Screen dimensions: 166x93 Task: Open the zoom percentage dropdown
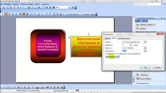[x=69, y=7]
